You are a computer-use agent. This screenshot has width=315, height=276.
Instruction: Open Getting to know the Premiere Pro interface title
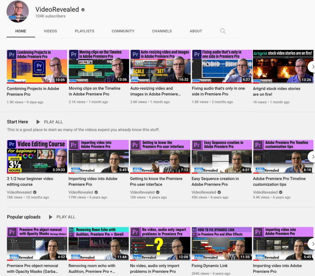click(x=156, y=181)
